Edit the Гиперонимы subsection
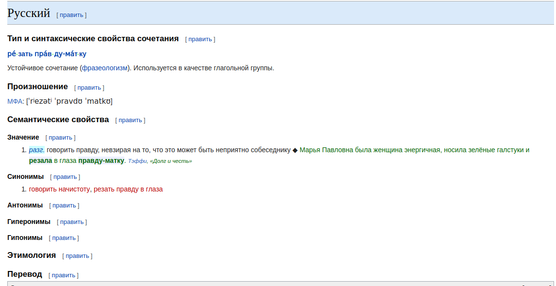This screenshot has height=286, width=556. [x=72, y=222]
